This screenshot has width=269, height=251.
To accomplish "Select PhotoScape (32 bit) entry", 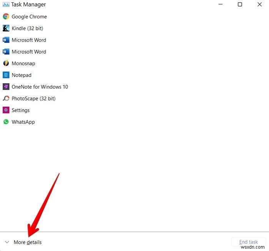I will coord(34,99).
